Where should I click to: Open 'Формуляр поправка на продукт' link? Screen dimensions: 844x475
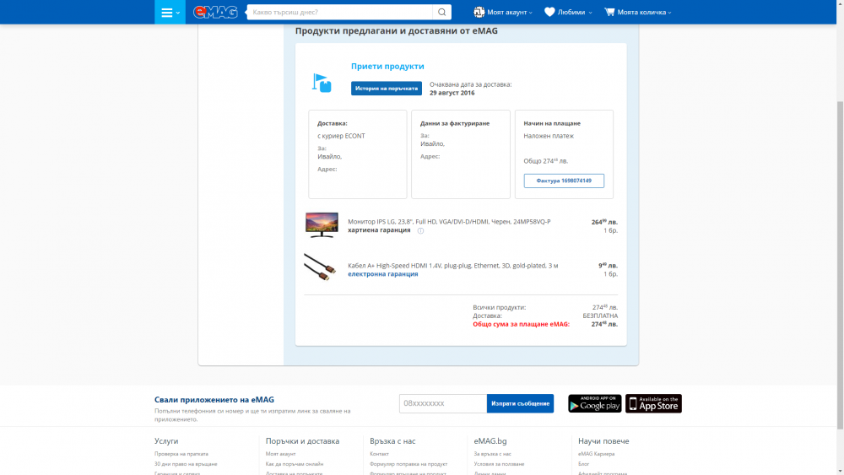[408, 464]
